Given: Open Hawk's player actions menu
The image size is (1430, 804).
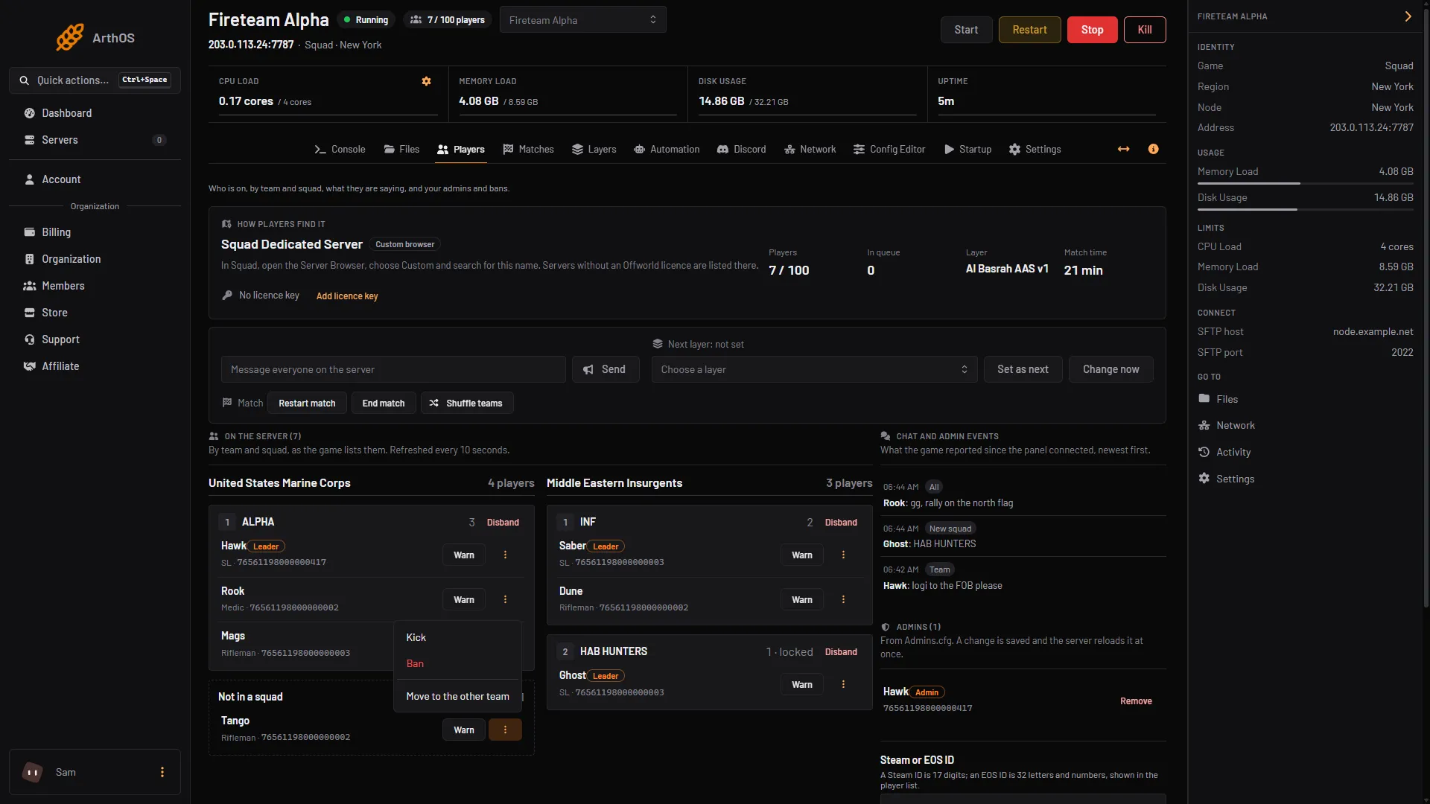Looking at the screenshot, I should [x=505, y=555].
